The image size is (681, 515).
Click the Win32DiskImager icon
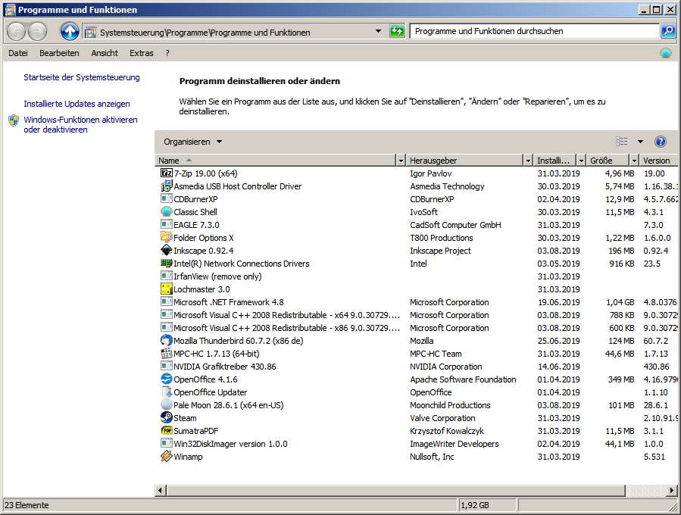(167, 443)
